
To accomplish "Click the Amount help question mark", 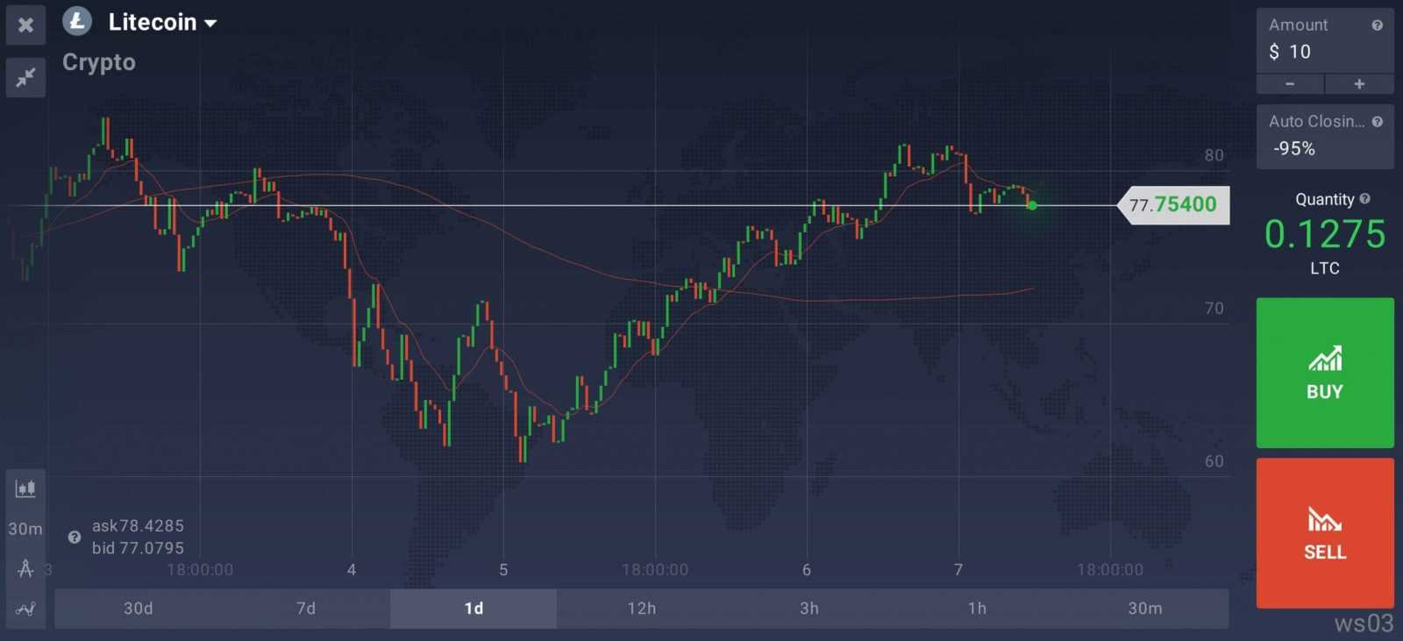I will 1377,25.
